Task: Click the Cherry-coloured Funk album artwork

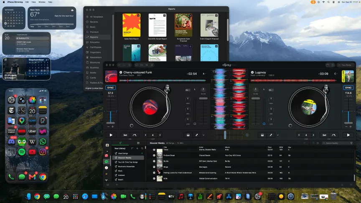Action: (x=111, y=76)
